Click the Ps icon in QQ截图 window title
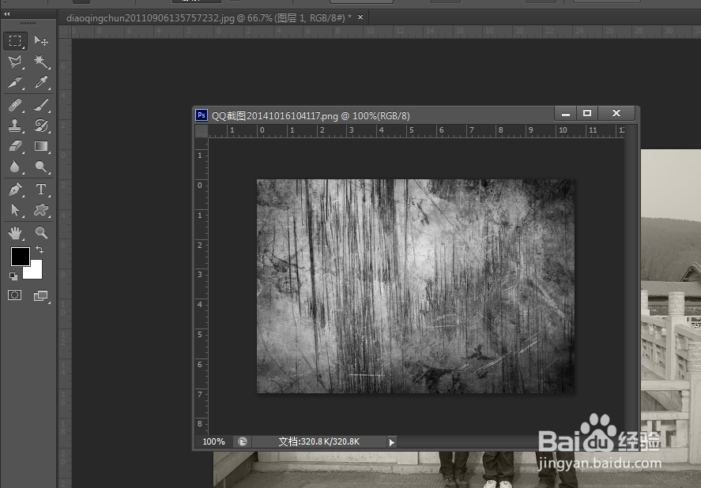This screenshot has height=488, width=701. (202, 115)
